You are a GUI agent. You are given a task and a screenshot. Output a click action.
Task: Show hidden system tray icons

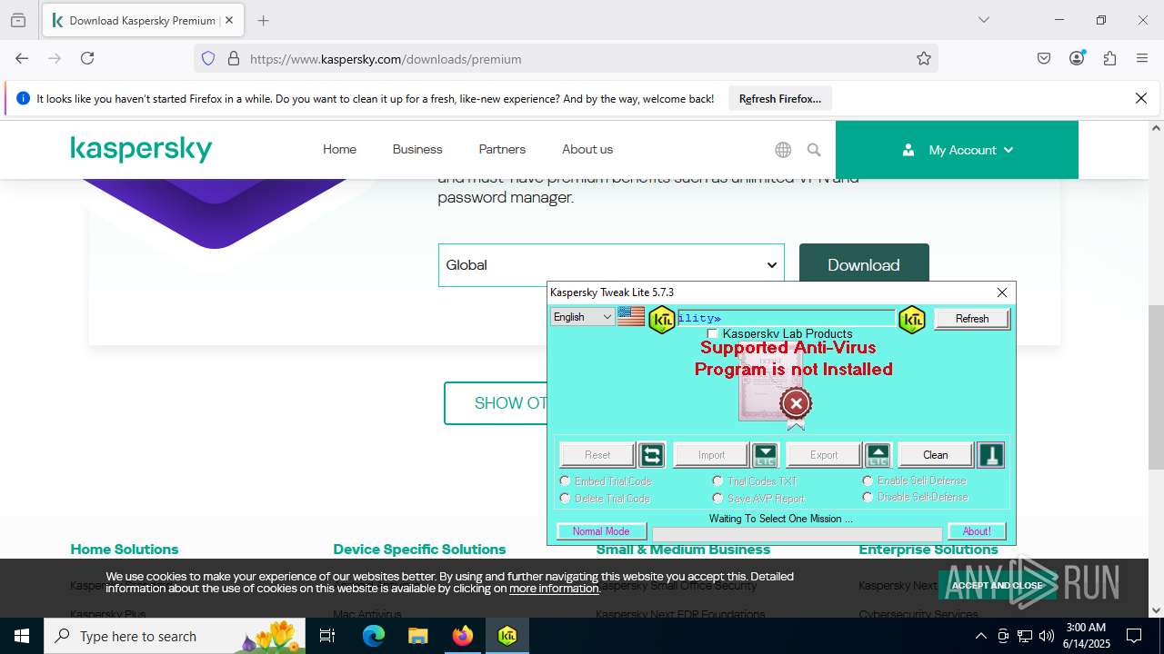tap(980, 636)
